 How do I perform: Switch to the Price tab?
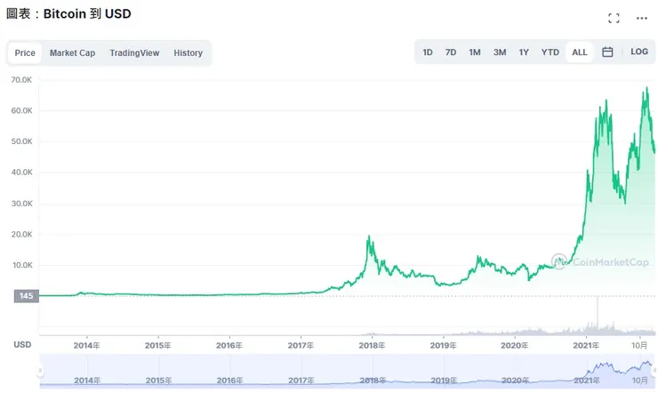[25, 53]
